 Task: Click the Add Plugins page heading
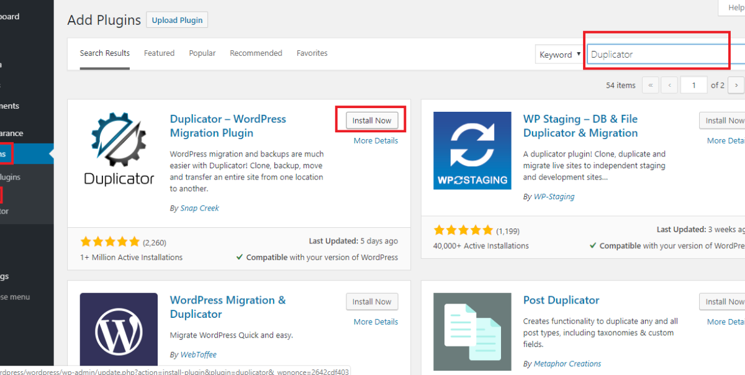tap(104, 20)
